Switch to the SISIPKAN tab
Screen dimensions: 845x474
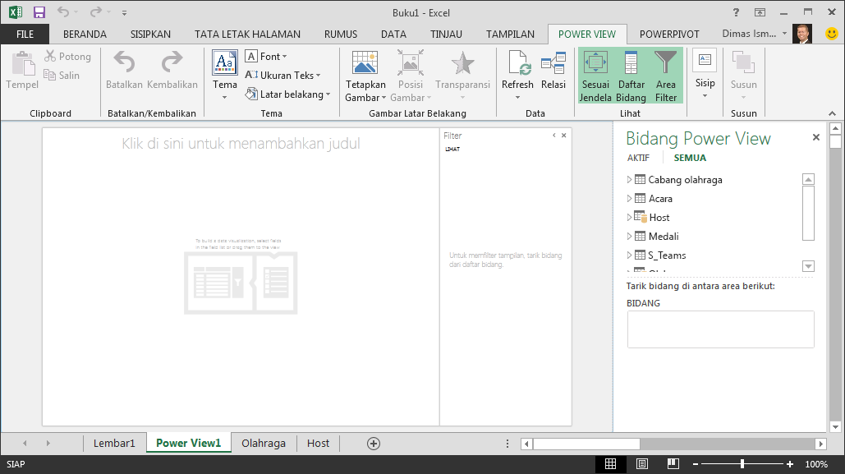pyautogui.click(x=150, y=34)
